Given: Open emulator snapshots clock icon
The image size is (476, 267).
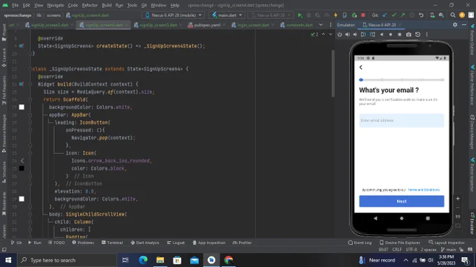Looking at the screenshot, I should pos(418,34).
